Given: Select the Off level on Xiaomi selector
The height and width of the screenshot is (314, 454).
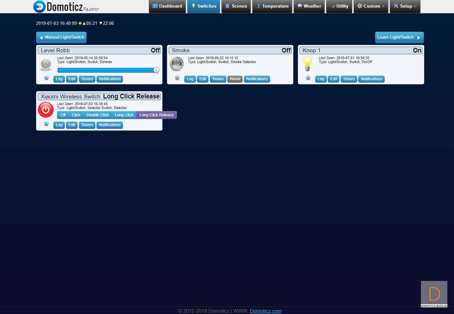Looking at the screenshot, I should pos(63,115).
